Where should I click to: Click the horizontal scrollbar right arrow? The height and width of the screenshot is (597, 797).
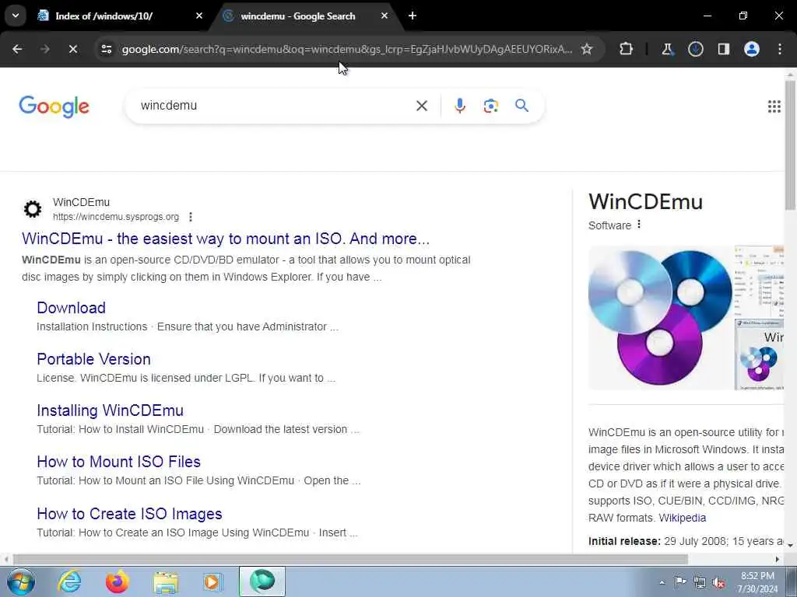pos(778,560)
